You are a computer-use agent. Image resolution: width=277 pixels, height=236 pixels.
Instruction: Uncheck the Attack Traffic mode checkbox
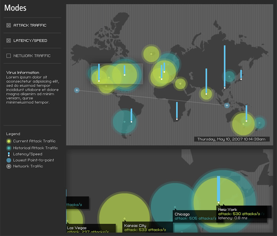pyautogui.click(x=8, y=25)
